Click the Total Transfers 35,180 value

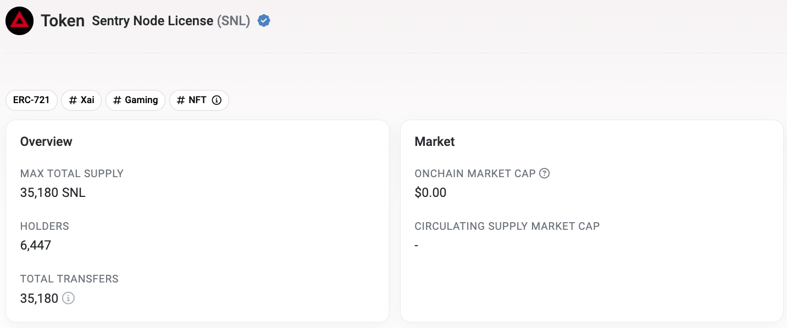39,298
